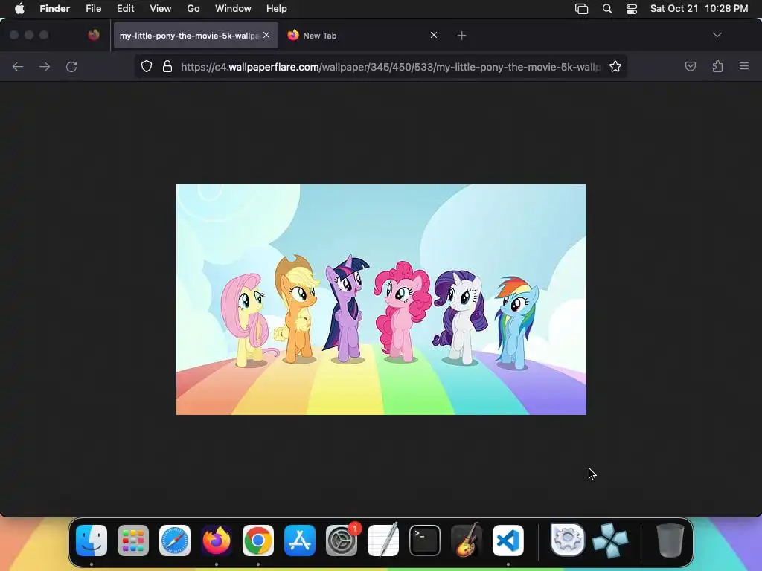Open a new tab with plus button
The image size is (762, 571).
pos(461,36)
